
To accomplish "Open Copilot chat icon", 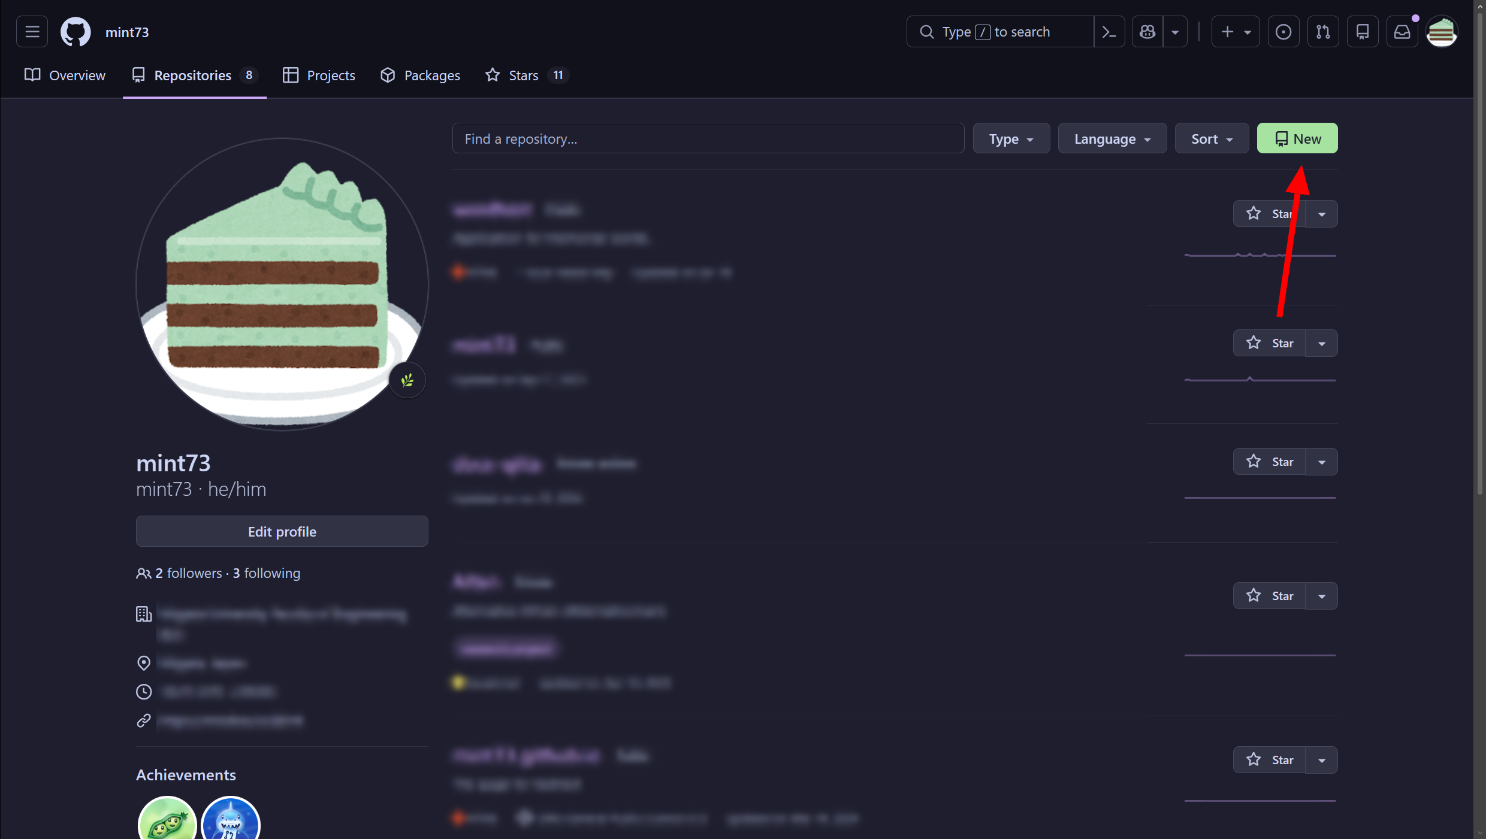I will pos(1147,32).
